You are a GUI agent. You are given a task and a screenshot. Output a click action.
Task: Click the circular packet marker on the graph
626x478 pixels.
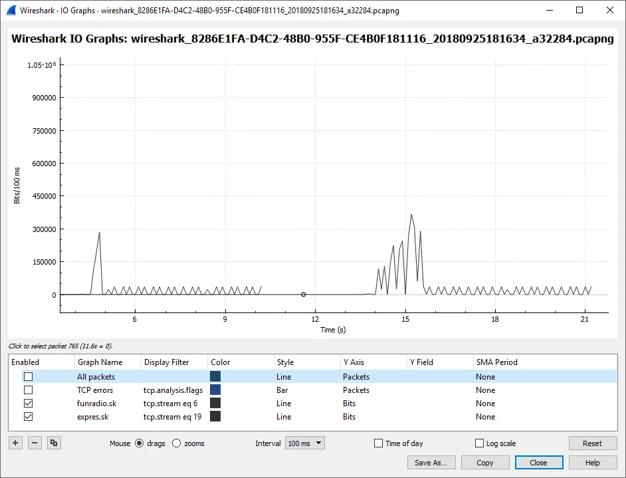[x=304, y=295]
